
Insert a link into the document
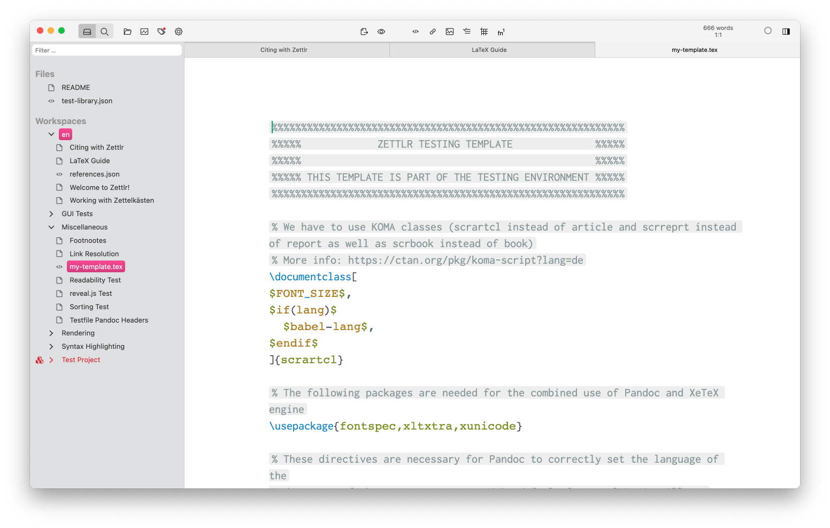point(433,32)
